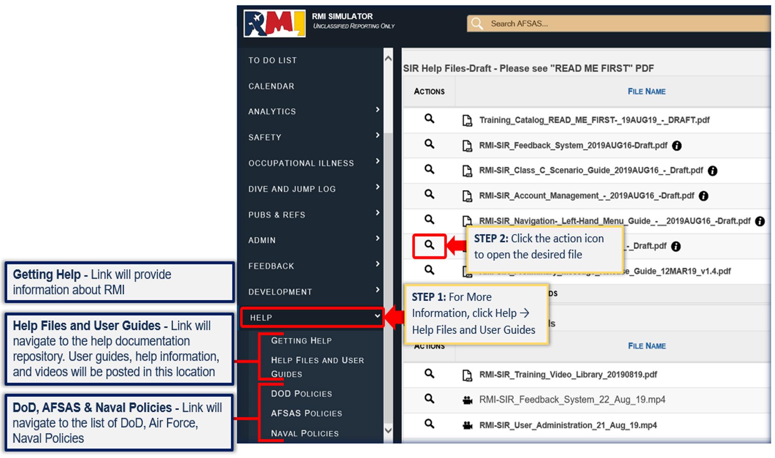Click RMI-SIR_Navigation-_Left-Hand_Menu_Guide file name
Screen dimensions: 775x458
point(614,221)
